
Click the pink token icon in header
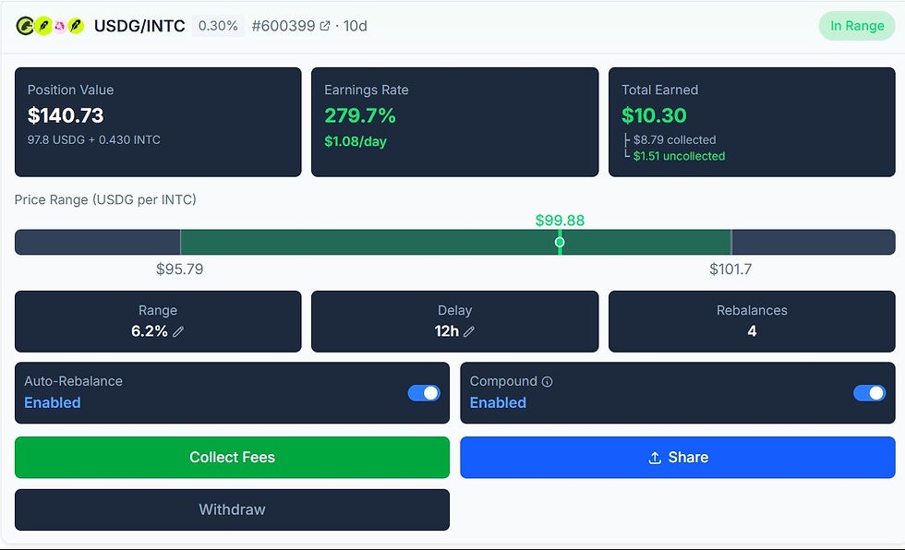(x=59, y=26)
